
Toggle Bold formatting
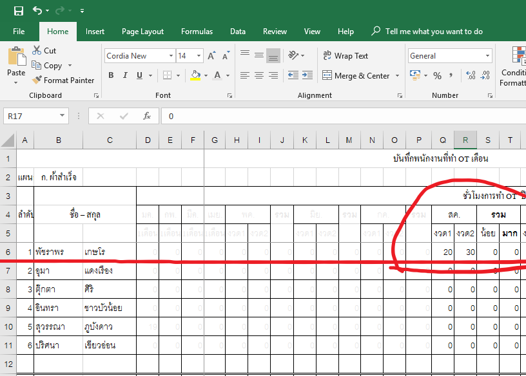(x=111, y=76)
